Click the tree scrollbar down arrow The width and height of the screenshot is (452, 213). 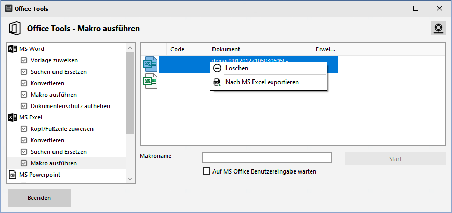click(x=130, y=179)
